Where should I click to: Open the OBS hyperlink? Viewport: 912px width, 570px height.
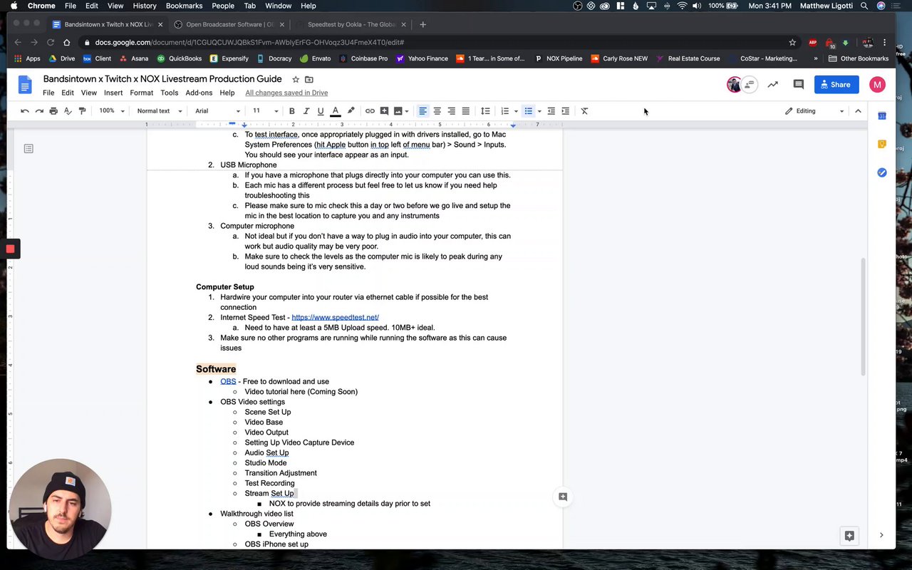pos(228,381)
